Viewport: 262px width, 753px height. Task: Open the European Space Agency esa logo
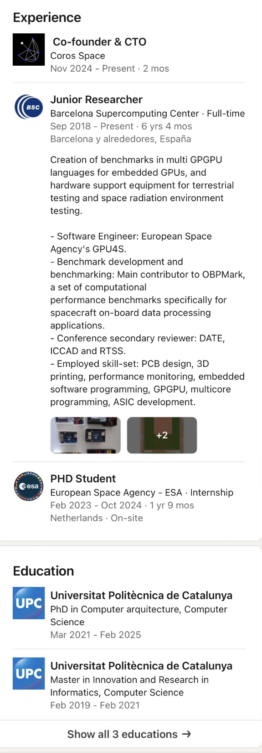pyautogui.click(x=29, y=486)
